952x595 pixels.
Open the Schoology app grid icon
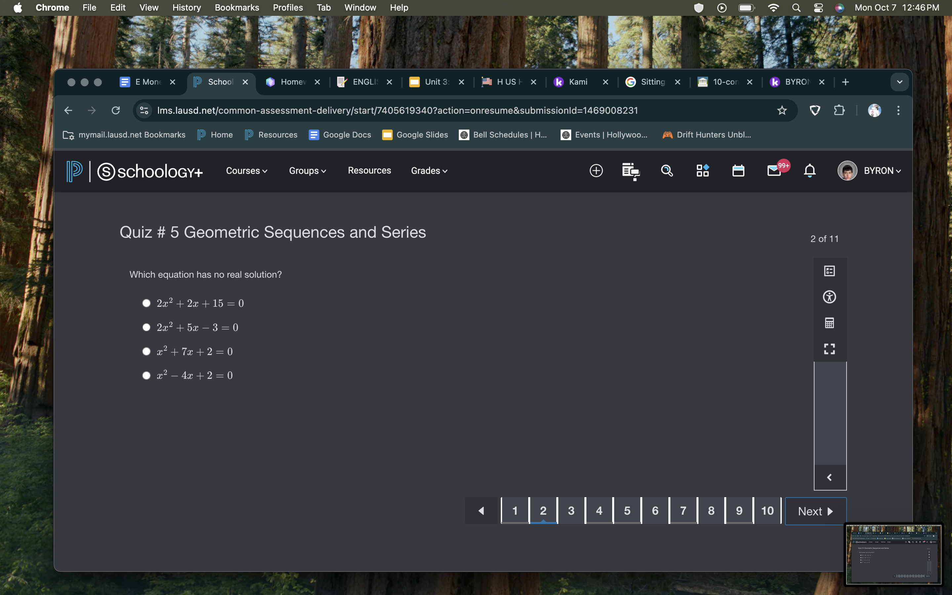pos(702,170)
